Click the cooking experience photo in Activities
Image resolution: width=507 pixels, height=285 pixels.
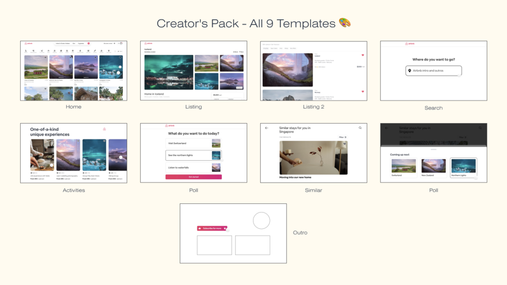click(x=42, y=155)
